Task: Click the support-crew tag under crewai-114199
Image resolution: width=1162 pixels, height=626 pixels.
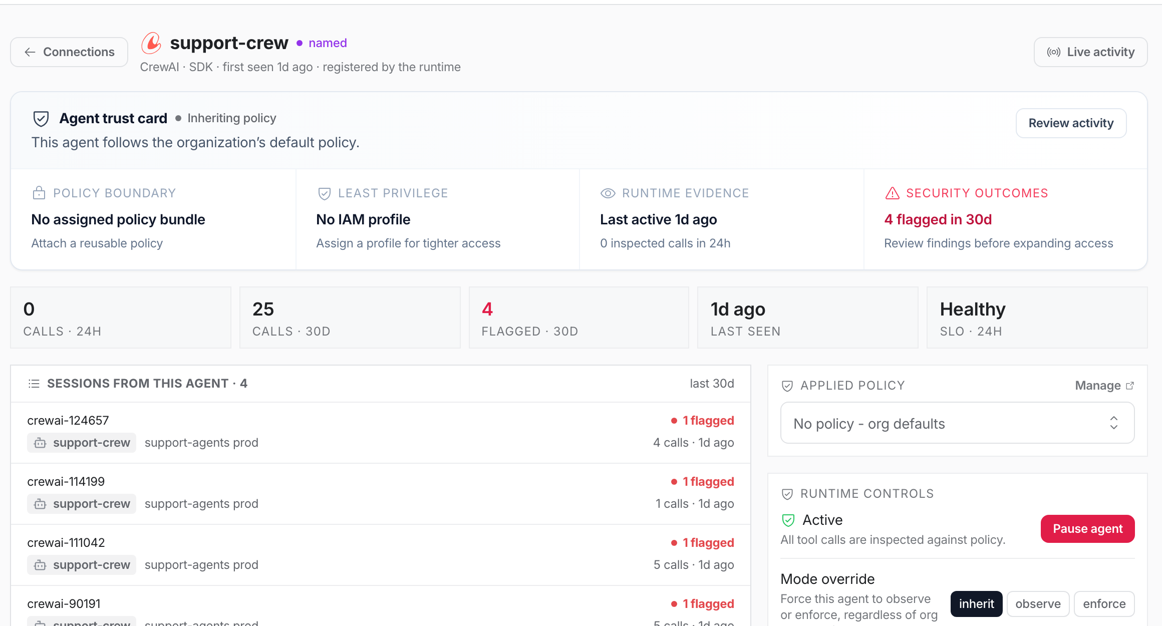Action: tap(82, 504)
